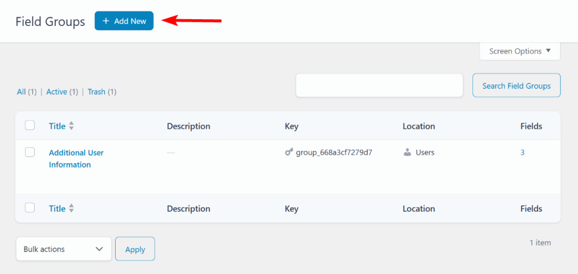This screenshot has width=578, height=274.
Task: Click the plus icon on Add New
Action: click(106, 21)
